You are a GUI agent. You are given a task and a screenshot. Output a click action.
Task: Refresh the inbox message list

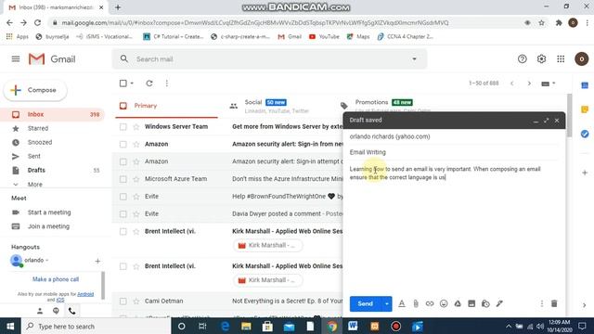tap(149, 83)
